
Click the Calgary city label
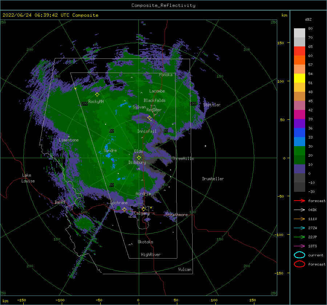pos(142,213)
